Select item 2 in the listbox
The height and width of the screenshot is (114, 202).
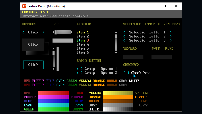coord(83,36)
